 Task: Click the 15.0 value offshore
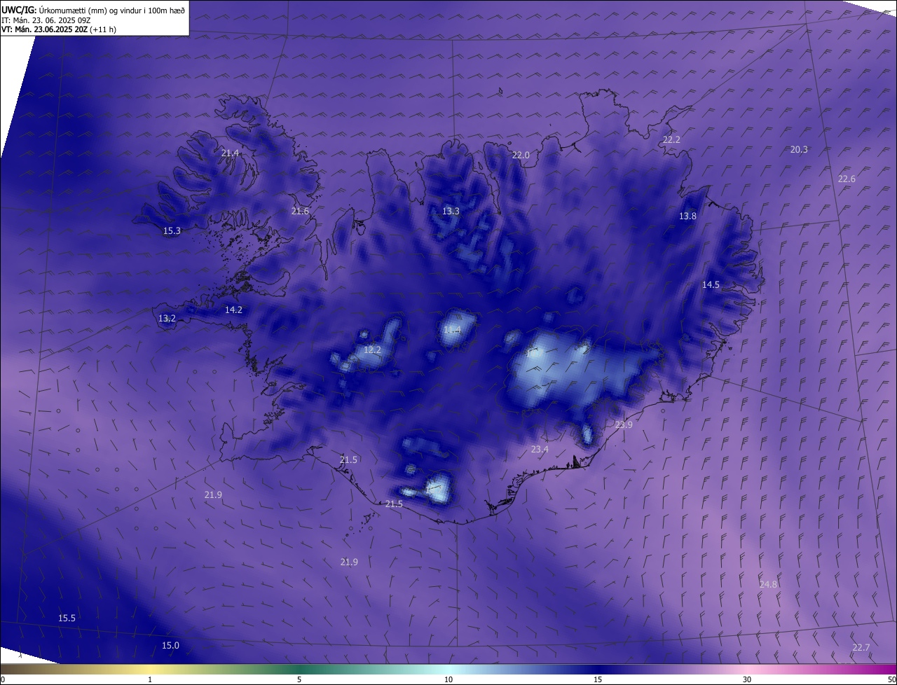pos(170,645)
